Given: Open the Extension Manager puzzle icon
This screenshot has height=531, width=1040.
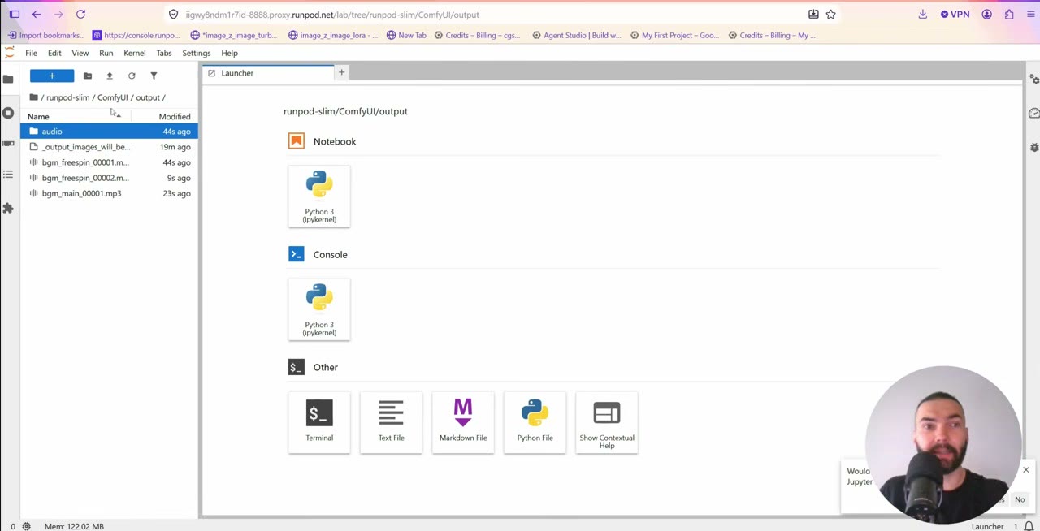Looking at the screenshot, I should tap(8, 209).
